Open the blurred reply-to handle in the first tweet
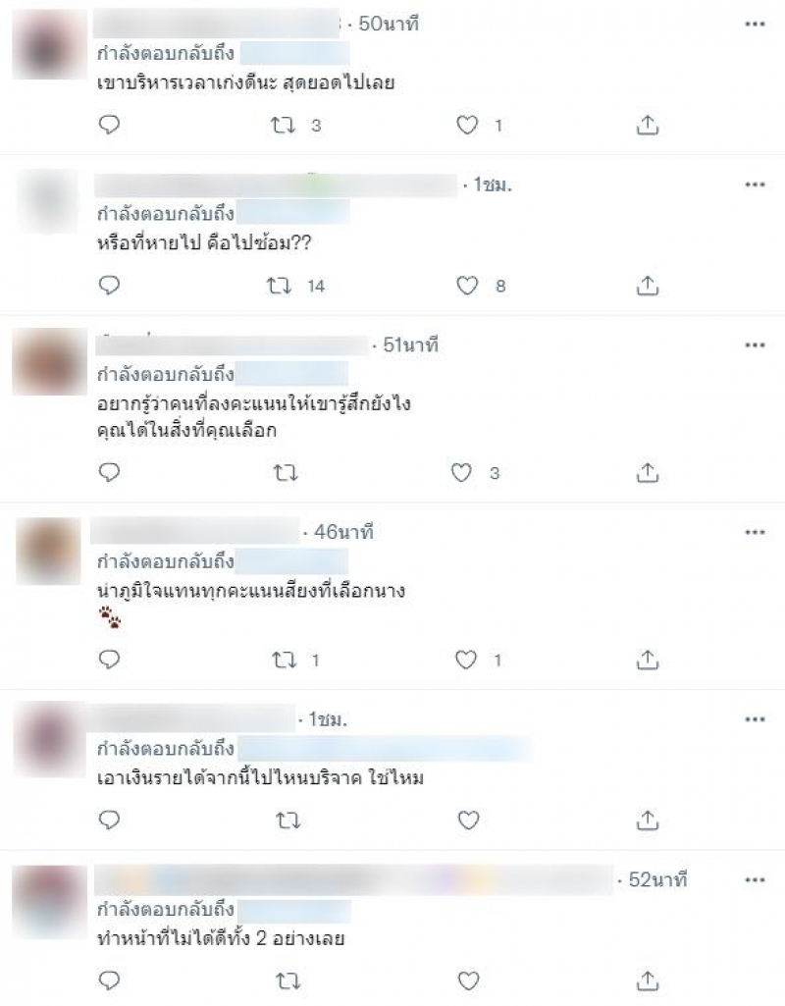Screen dimensions: 785x1006 [294, 53]
